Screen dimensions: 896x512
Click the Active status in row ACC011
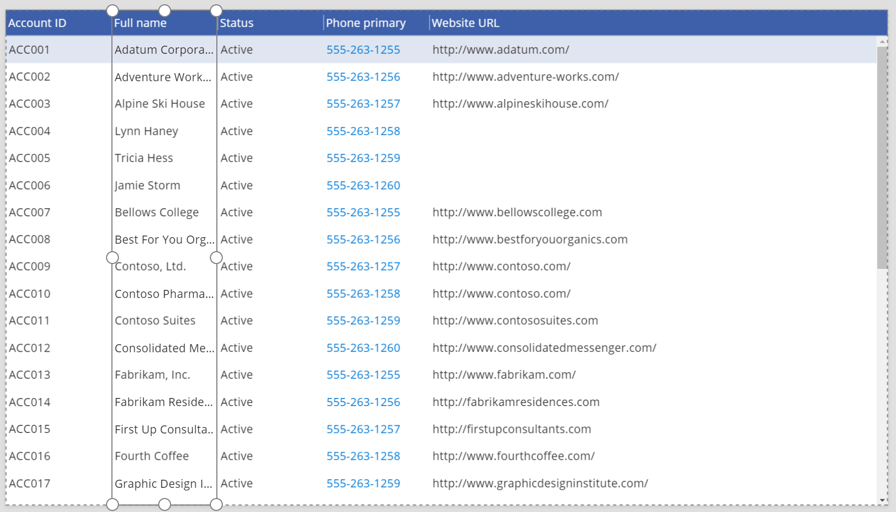(237, 321)
